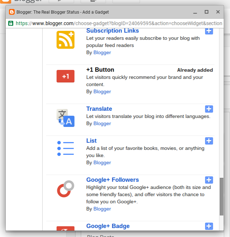230x237 pixels.
Task: Click the Google+ Followers circles icon
Action: click(66, 189)
